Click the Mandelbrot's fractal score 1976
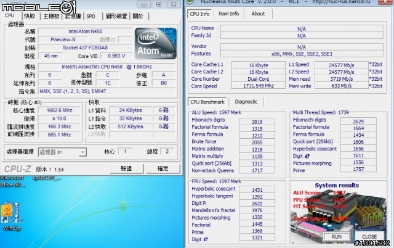 click(257, 210)
